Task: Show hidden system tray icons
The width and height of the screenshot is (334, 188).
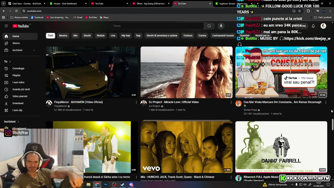Action: click(292, 185)
